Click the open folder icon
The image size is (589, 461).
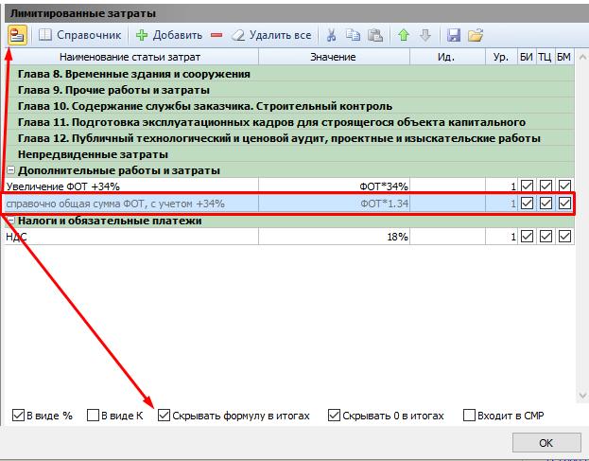tap(476, 35)
